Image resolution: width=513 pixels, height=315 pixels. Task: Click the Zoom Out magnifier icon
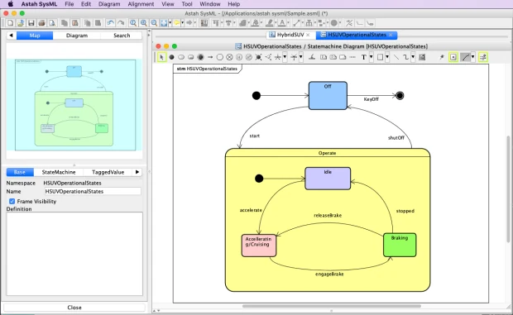click(154, 23)
